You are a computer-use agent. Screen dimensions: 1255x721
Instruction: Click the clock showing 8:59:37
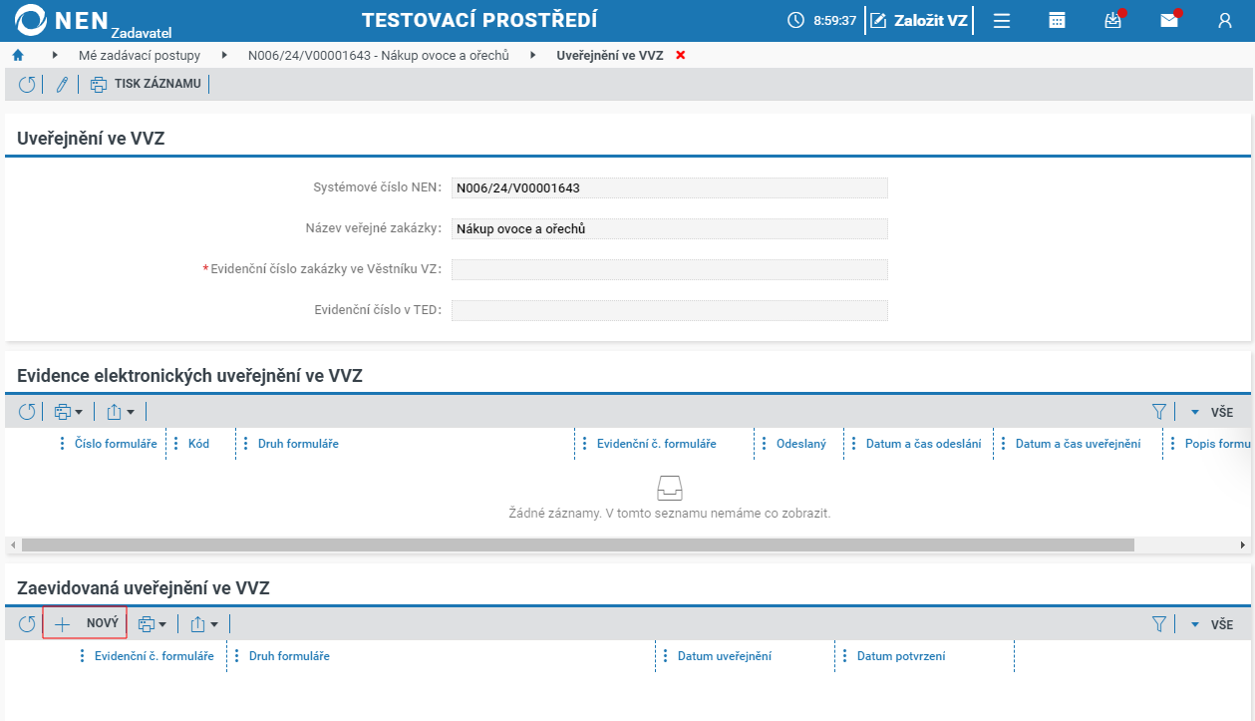point(821,20)
